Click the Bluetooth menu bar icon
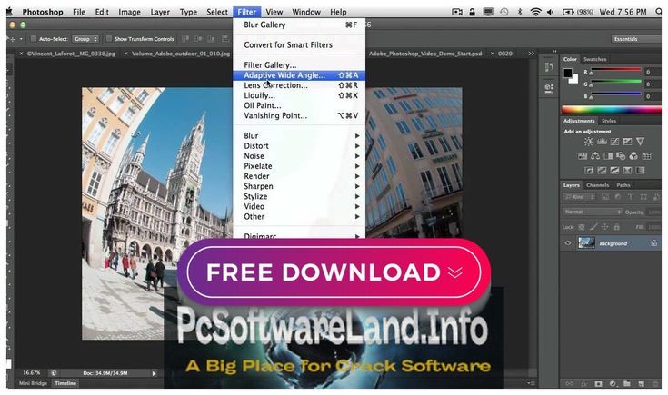 [x=520, y=12]
